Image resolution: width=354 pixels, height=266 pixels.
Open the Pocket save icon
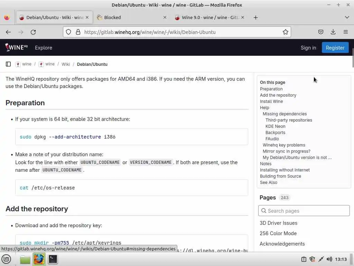click(320, 32)
